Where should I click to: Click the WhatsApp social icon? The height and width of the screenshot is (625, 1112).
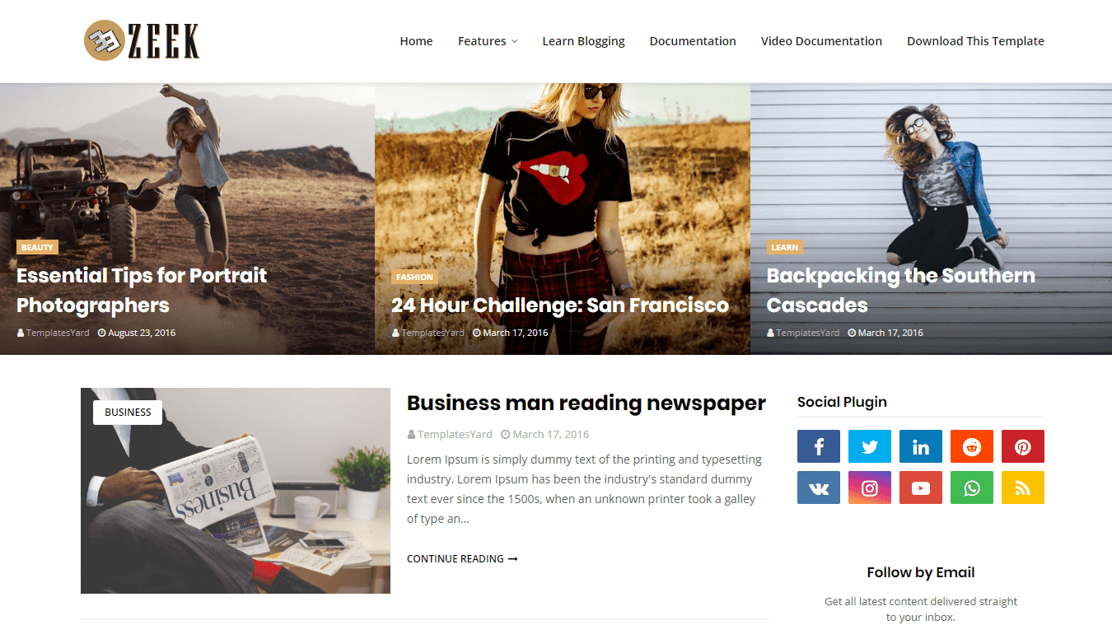[x=972, y=487]
